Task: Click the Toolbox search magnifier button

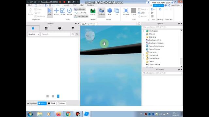Action: pyautogui.click(x=72, y=34)
